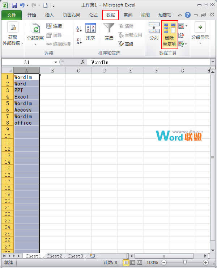
Task: Open Data Validation dropdown arrow
Action: (186, 26)
